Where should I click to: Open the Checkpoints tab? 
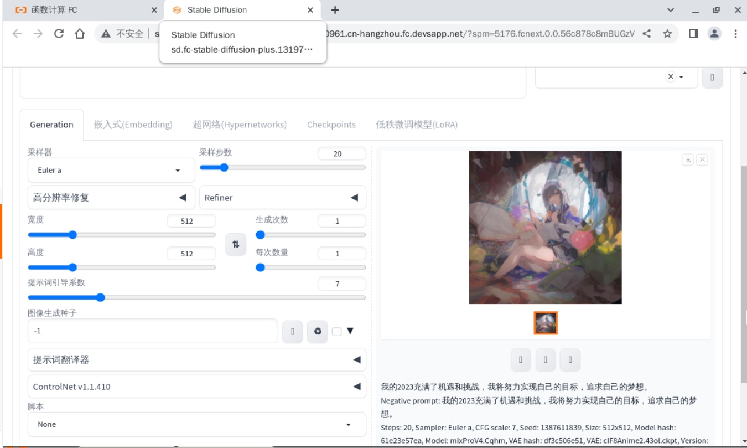pyautogui.click(x=331, y=125)
